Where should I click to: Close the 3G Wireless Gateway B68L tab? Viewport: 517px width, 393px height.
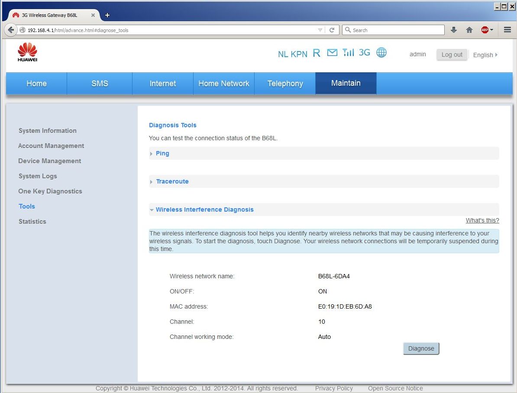[93, 15]
